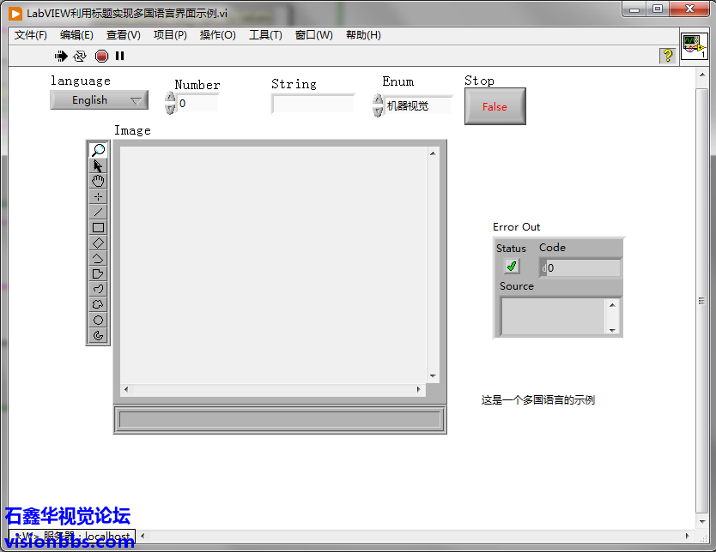Viewport: 716px width, 552px height.
Task: Increment the Number control value
Action: coord(170,98)
